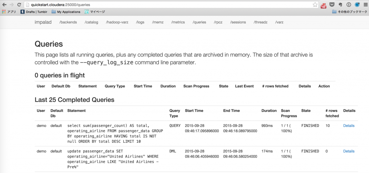
Task: Click the 174ms duration value
Action: click(267, 151)
